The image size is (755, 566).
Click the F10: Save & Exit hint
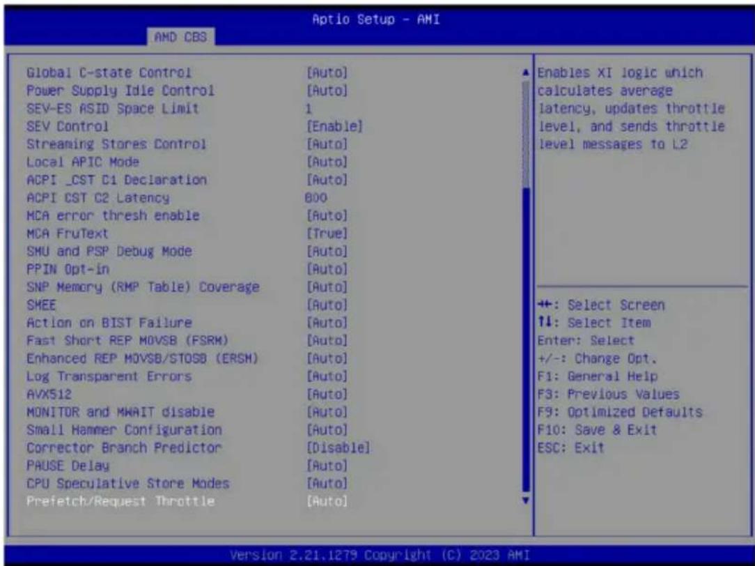(x=597, y=430)
